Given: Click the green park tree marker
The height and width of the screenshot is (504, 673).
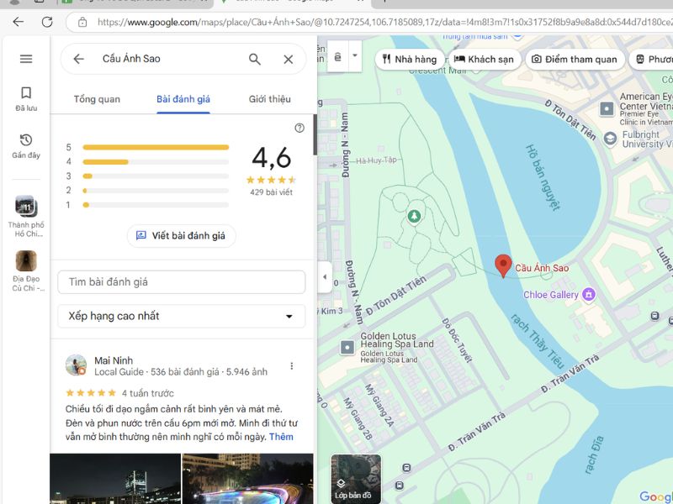Looking at the screenshot, I should (x=414, y=216).
